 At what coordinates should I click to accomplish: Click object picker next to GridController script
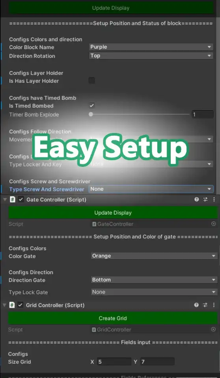pyautogui.click(x=213, y=329)
